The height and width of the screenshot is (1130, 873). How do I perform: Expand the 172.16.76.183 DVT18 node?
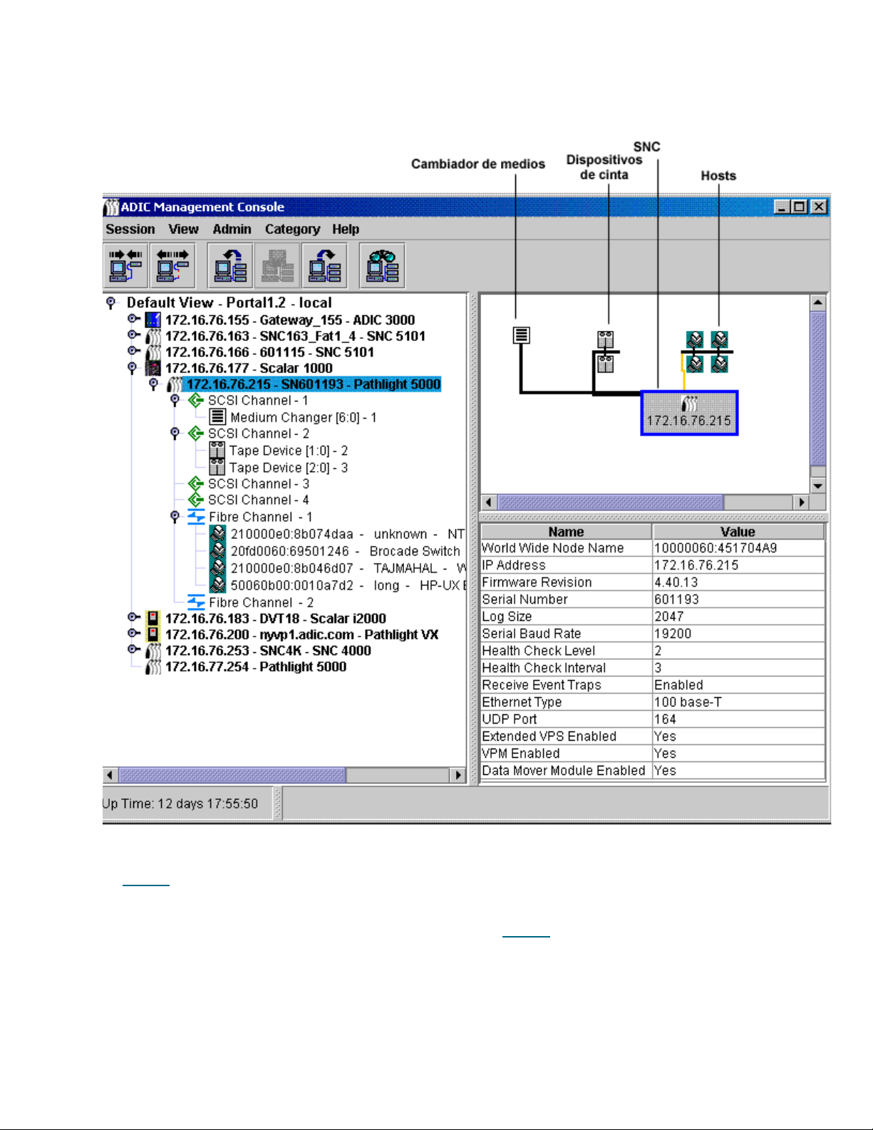pyautogui.click(x=133, y=617)
